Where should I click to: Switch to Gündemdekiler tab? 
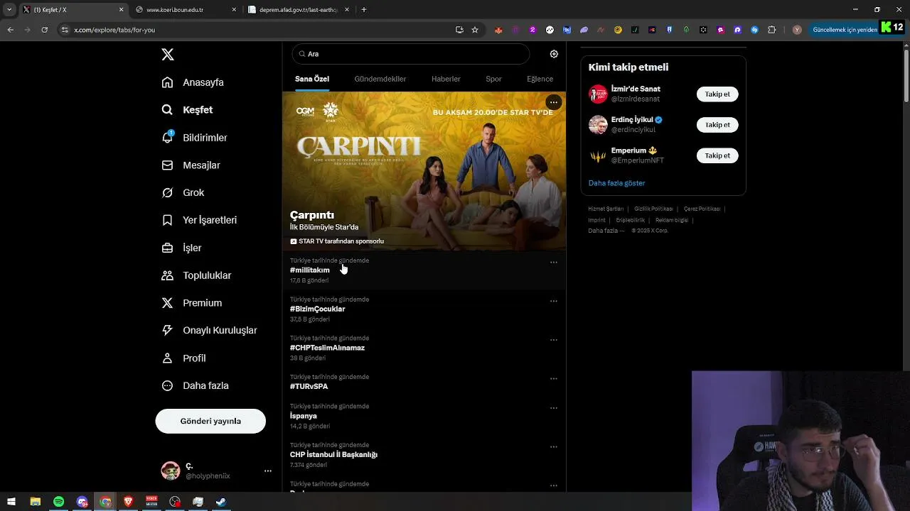(x=380, y=79)
